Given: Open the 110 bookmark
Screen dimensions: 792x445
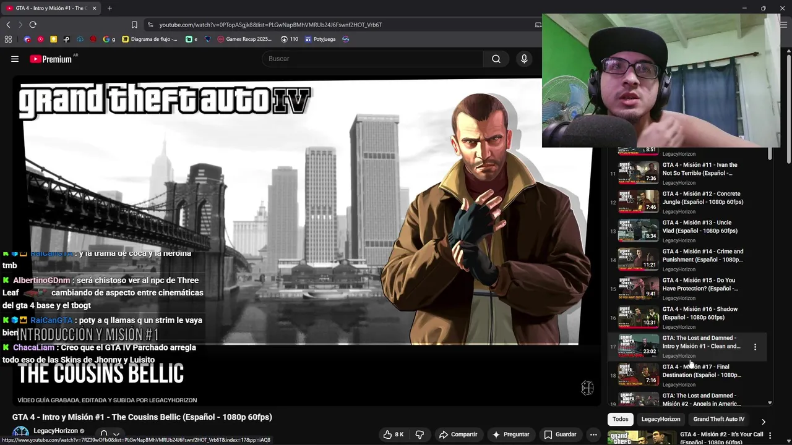Looking at the screenshot, I should click(289, 39).
